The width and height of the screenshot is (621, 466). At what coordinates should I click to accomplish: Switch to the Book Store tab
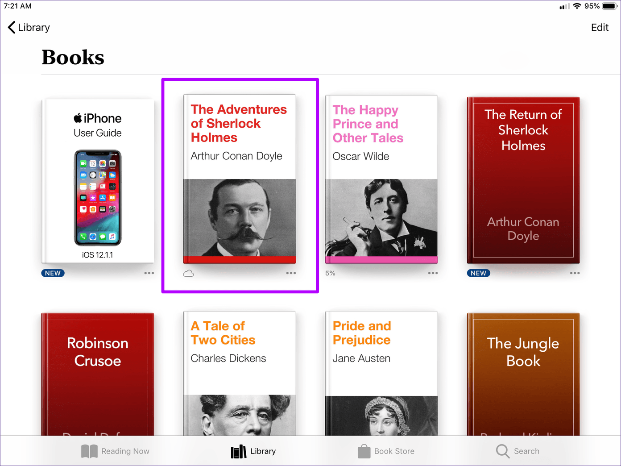[x=386, y=451]
